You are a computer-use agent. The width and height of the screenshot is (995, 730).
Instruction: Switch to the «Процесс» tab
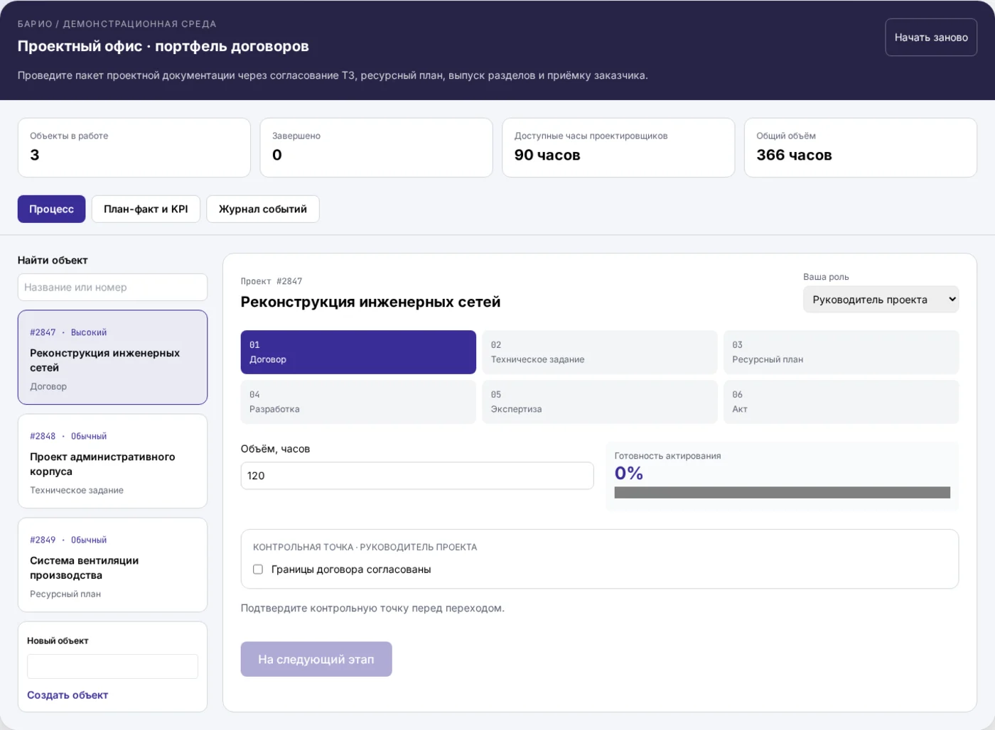tap(51, 209)
